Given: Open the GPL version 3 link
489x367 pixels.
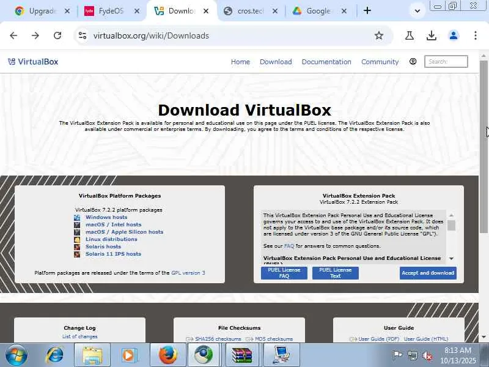Looking at the screenshot, I should pos(188,273).
